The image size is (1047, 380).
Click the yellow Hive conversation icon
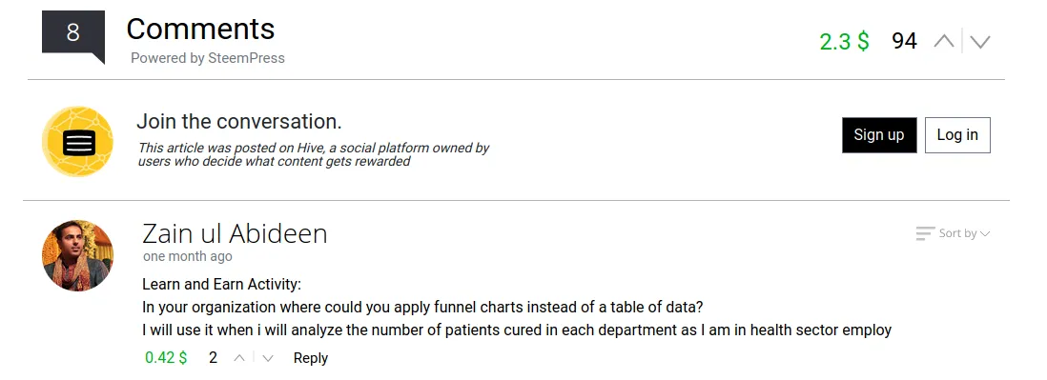[x=77, y=141]
